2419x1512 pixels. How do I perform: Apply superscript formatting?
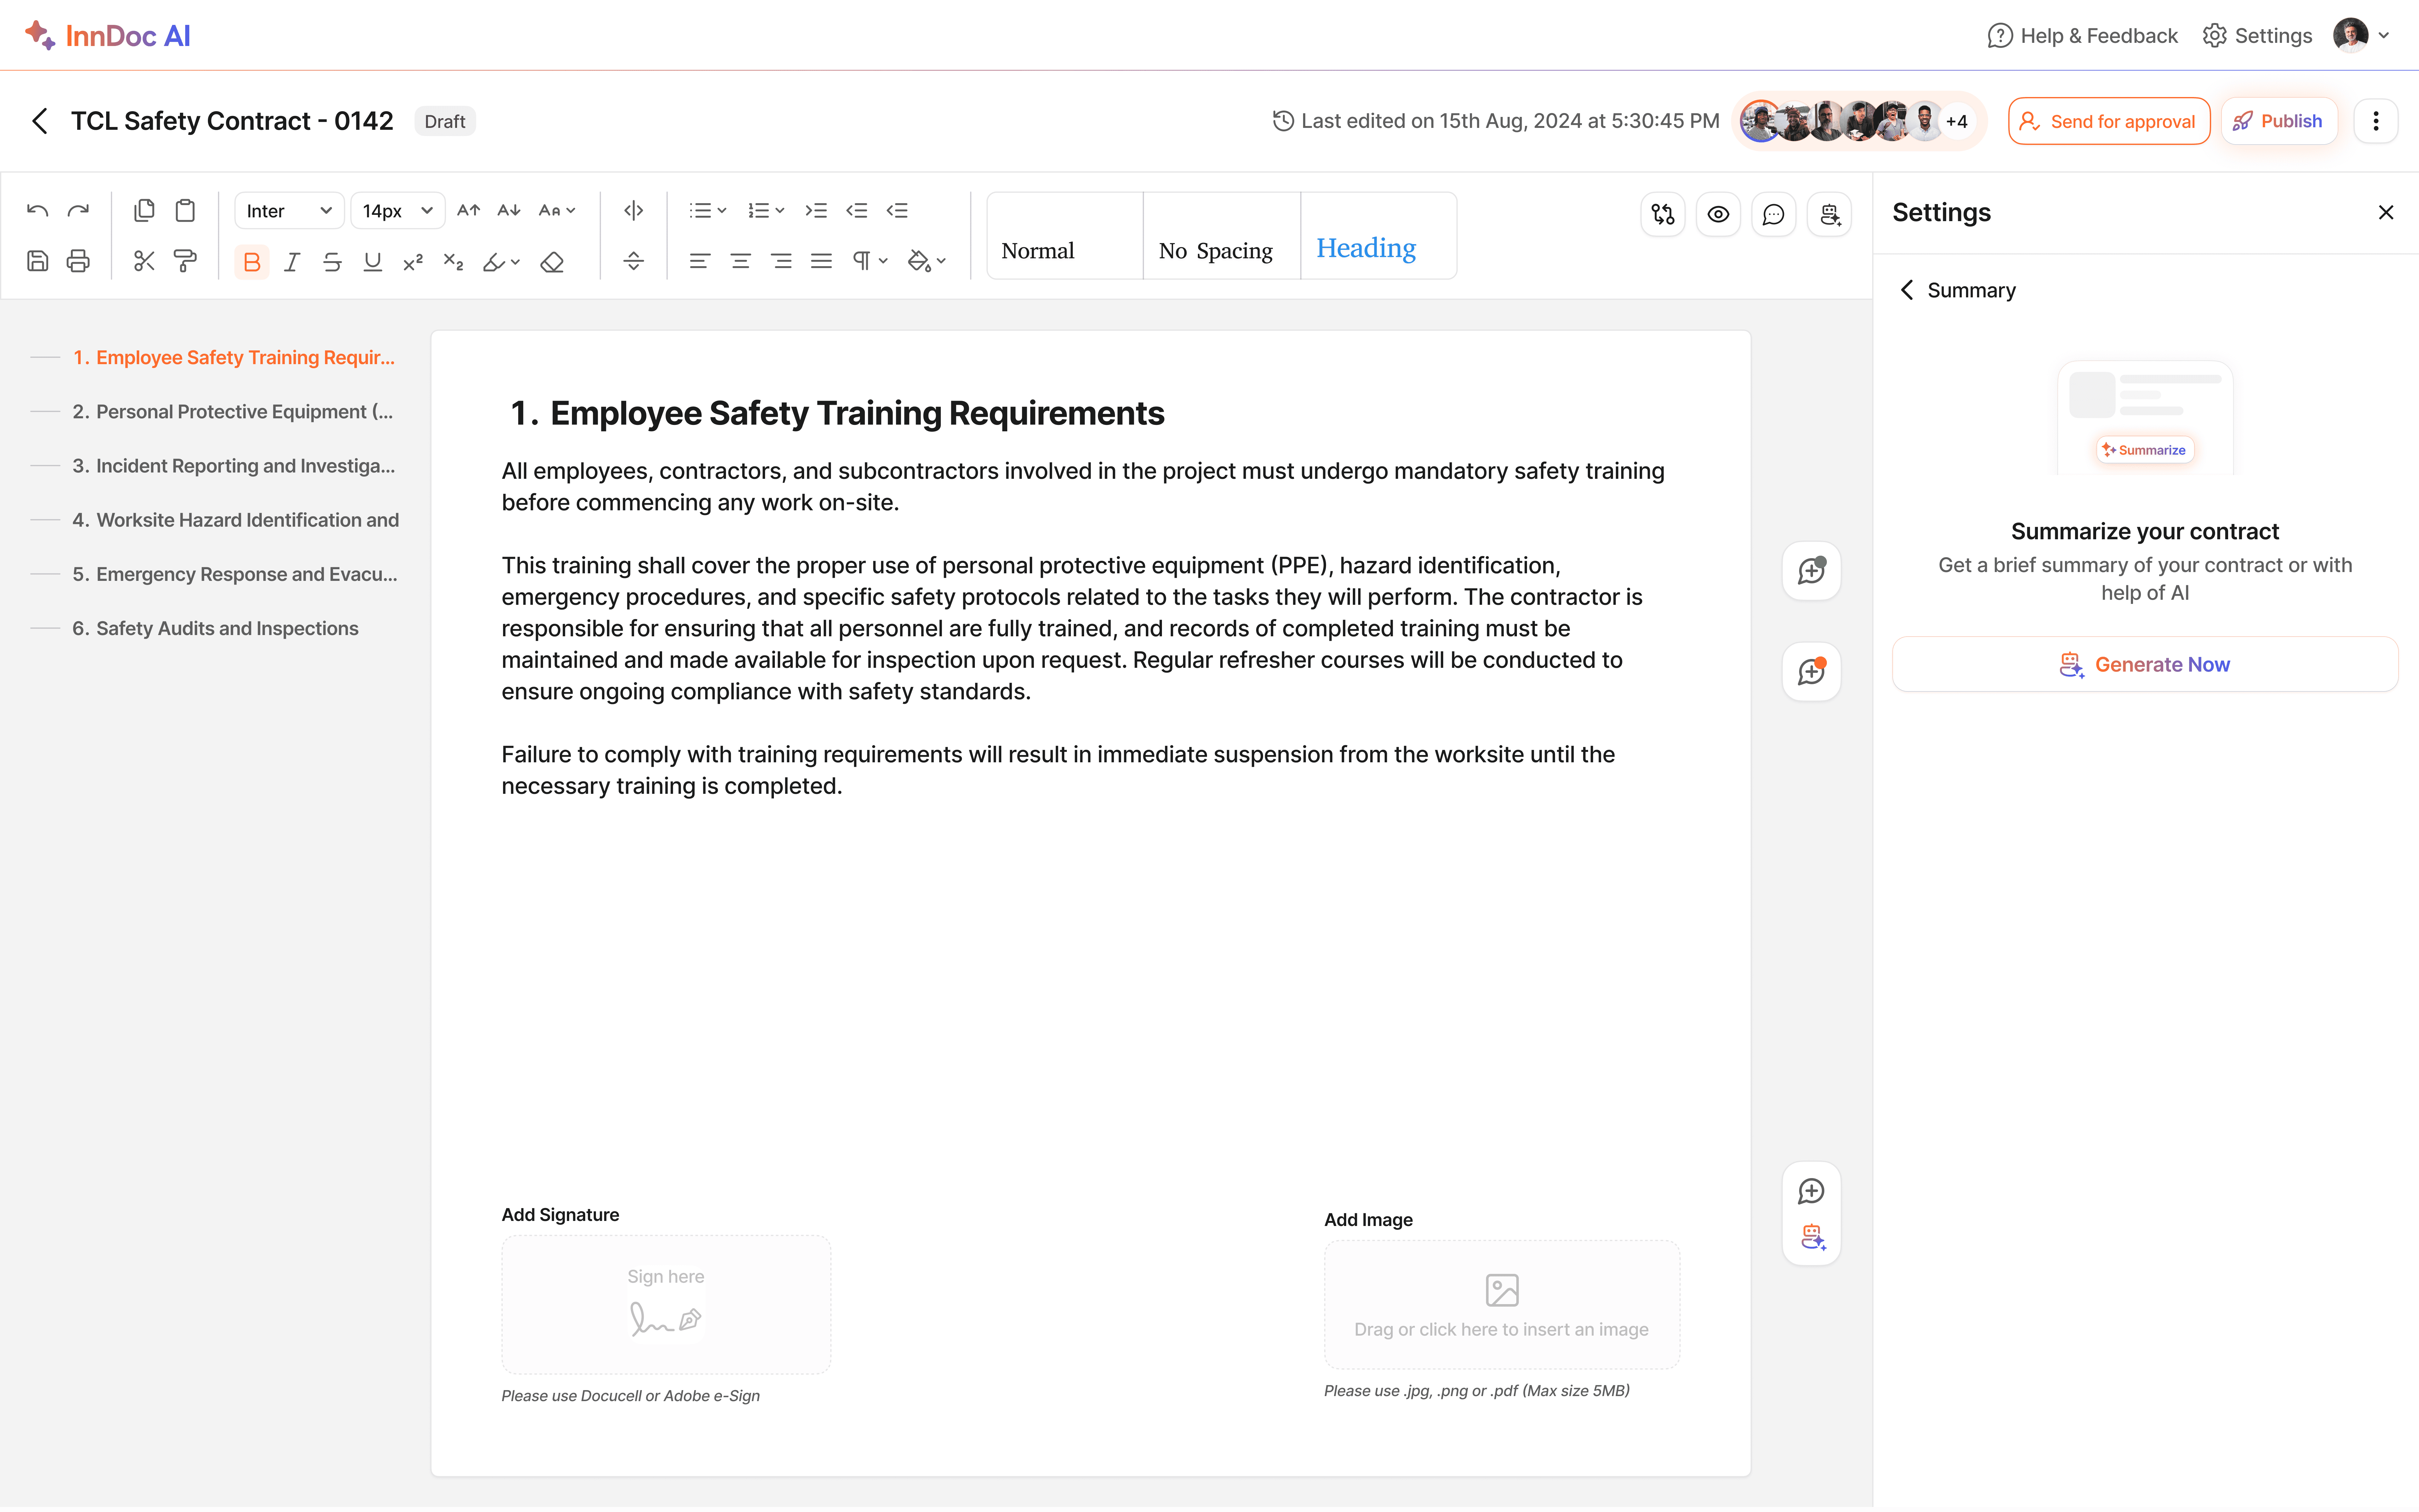(412, 262)
